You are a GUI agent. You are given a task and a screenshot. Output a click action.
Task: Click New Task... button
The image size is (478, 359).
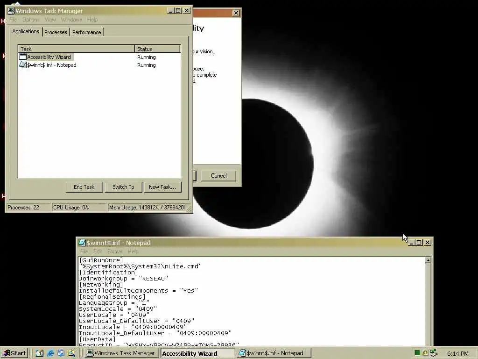162,187
